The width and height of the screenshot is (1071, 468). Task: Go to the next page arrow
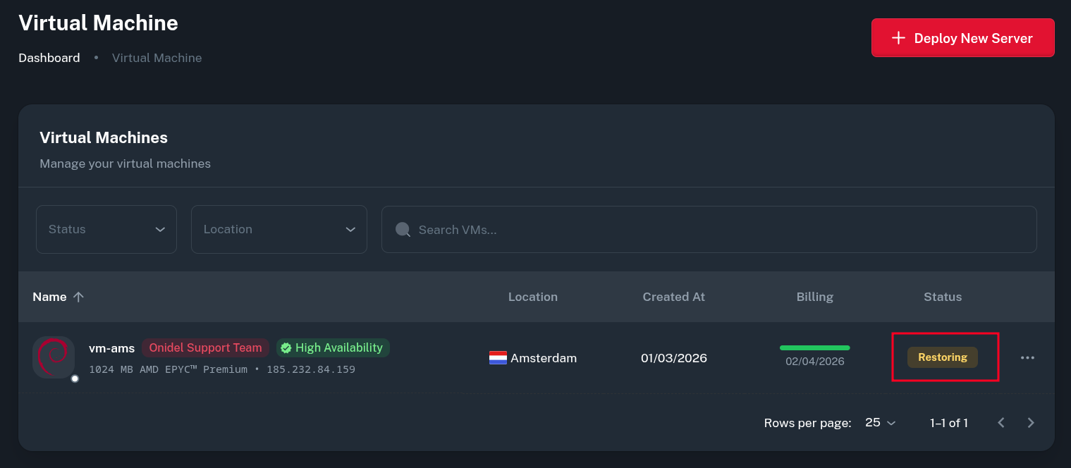pos(1031,423)
